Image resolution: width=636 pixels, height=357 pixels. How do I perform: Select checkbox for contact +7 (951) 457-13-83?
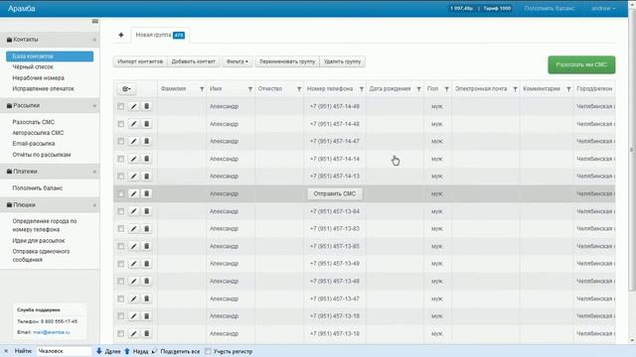pos(121,229)
